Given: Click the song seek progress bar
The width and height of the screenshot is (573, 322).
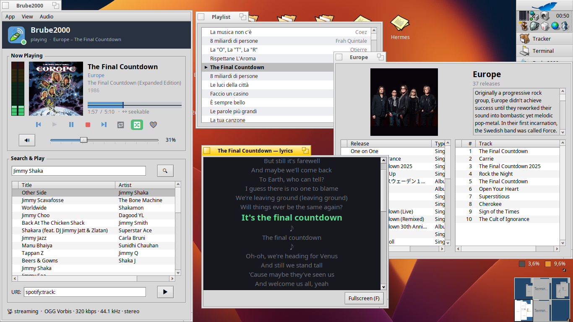Looking at the screenshot, I should [x=135, y=105].
